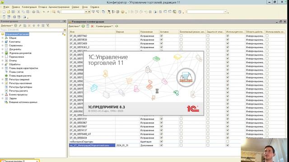Screen dimensions: 289x162
Task: Select the EF_00_00576488_UT row name
Action: tap(80, 134)
